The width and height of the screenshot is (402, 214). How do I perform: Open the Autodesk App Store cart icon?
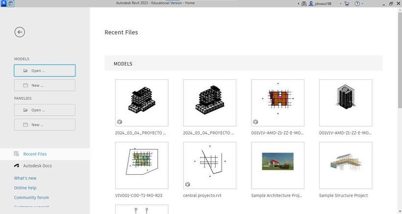click(x=347, y=3)
